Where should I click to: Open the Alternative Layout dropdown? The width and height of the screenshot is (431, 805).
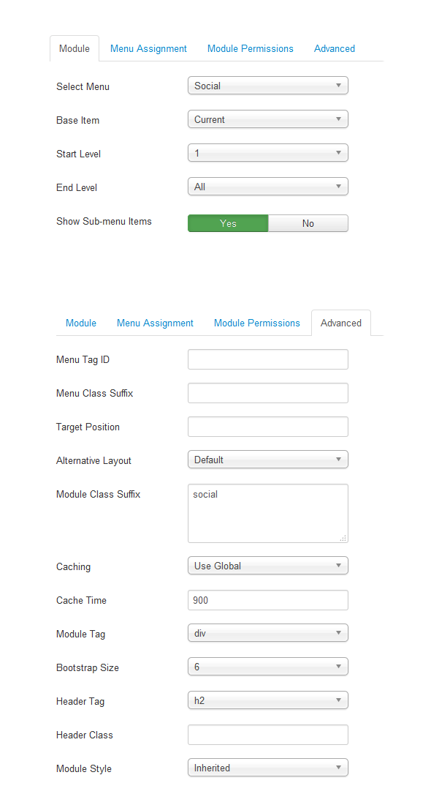coord(267,460)
